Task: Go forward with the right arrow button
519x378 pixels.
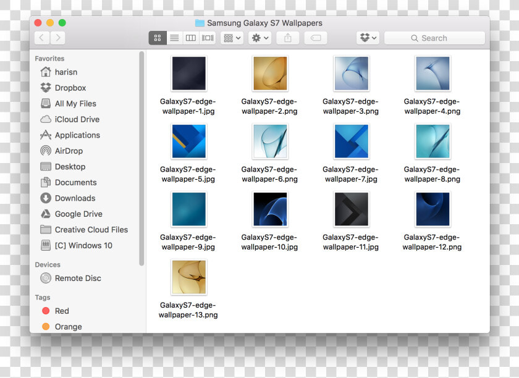Action: (57, 38)
